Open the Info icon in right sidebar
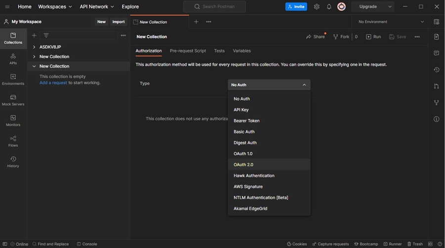 point(437,119)
